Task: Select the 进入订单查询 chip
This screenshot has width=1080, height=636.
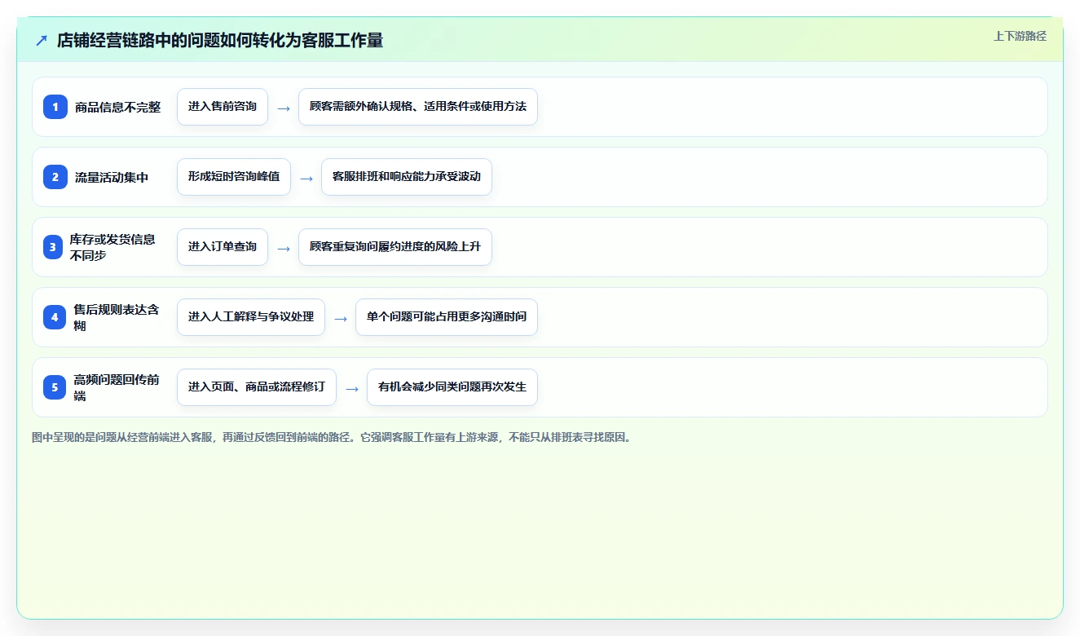Action: click(x=223, y=247)
